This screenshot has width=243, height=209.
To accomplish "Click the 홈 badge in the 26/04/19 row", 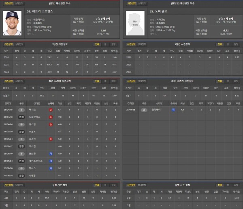I will 21,109.
